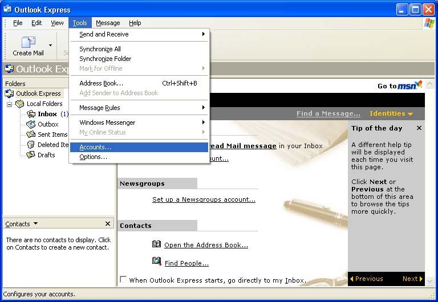Open the Edit menu
Screen dimensions: 438x302
[x=36, y=23]
